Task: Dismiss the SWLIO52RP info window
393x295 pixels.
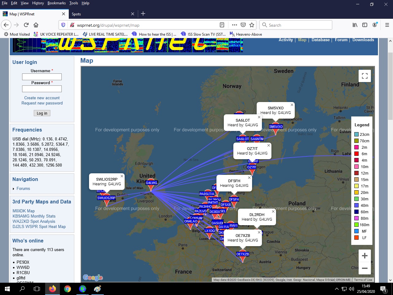Action: 122,176
